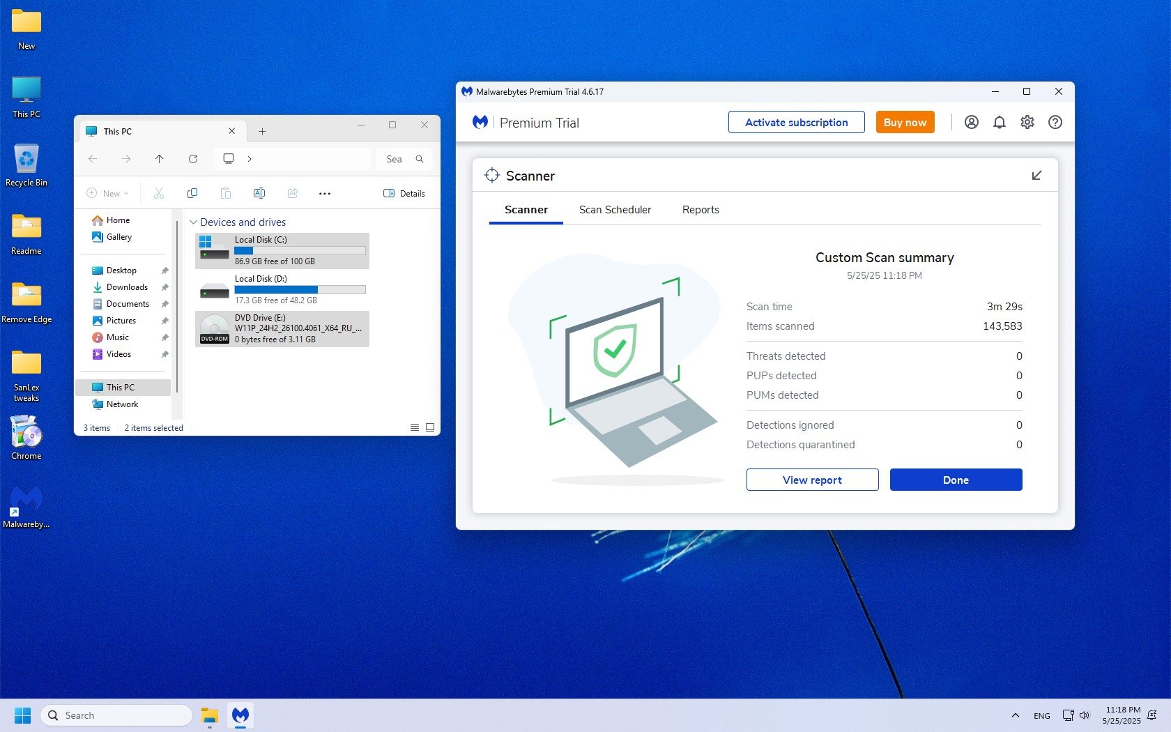Image resolution: width=1171 pixels, height=732 pixels.
Task: Switch to large thumbnails view in Explorer
Action: click(430, 427)
